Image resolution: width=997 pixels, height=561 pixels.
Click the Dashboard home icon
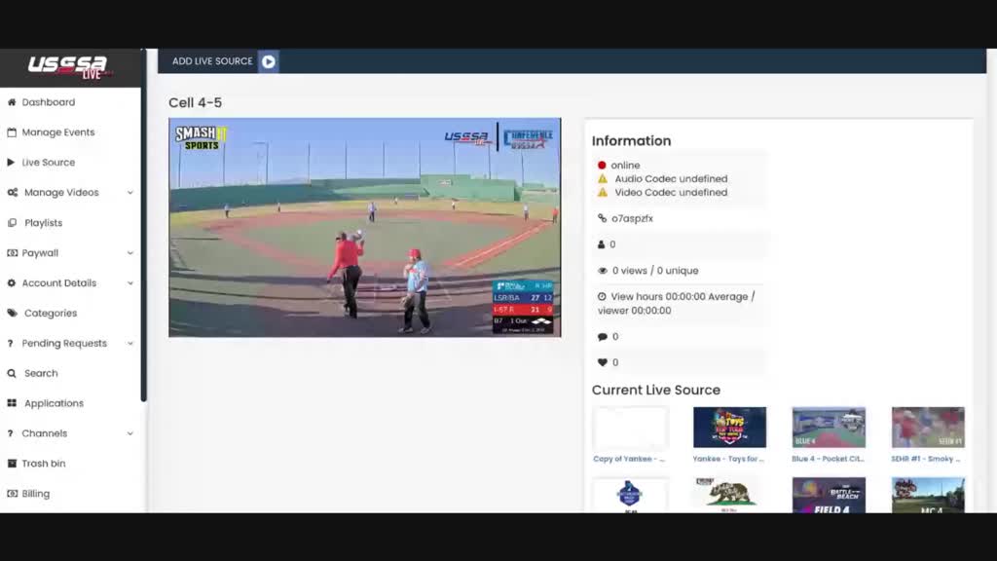click(12, 102)
